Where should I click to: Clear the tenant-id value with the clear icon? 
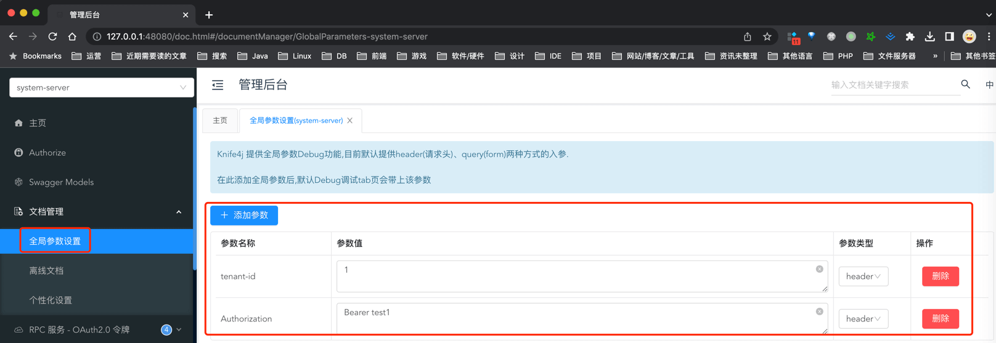tap(819, 269)
